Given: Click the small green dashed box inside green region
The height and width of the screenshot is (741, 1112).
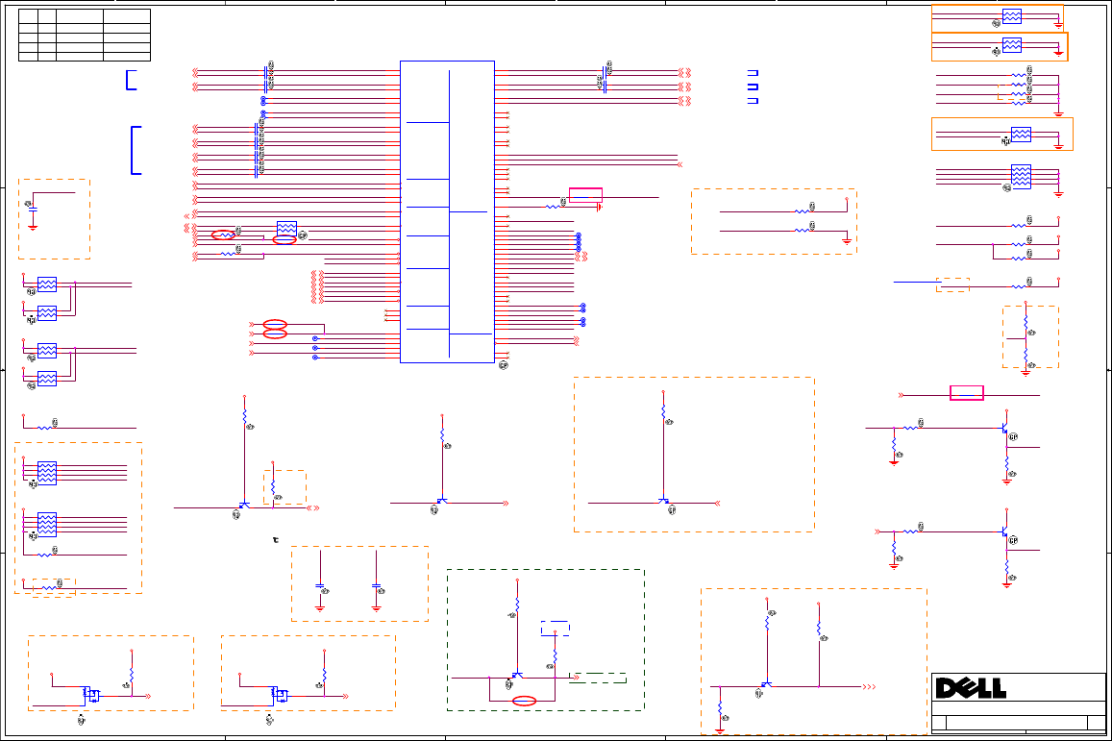Looking at the screenshot, I should (x=600, y=678).
